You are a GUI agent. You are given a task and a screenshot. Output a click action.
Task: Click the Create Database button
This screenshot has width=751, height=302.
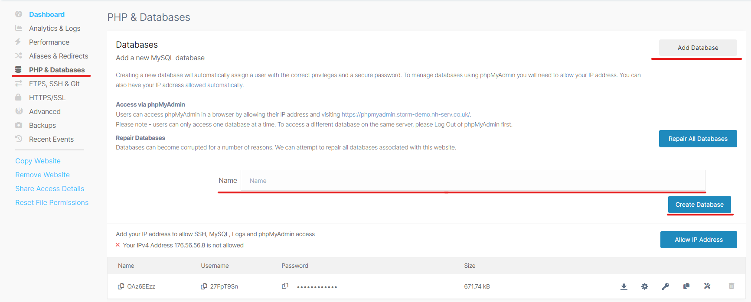point(699,205)
